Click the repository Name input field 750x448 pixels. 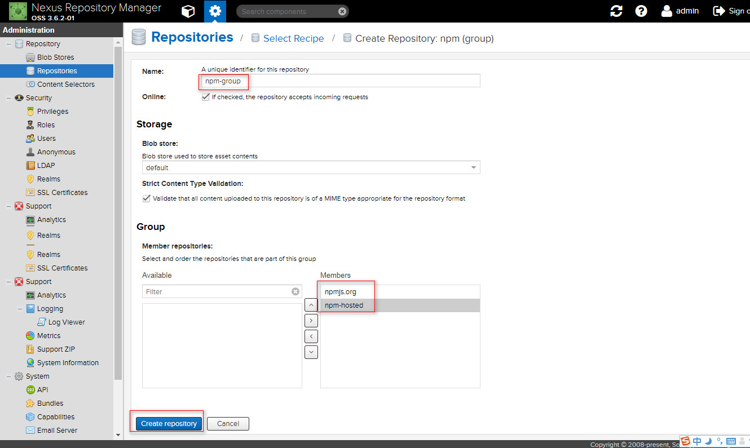[x=341, y=81]
